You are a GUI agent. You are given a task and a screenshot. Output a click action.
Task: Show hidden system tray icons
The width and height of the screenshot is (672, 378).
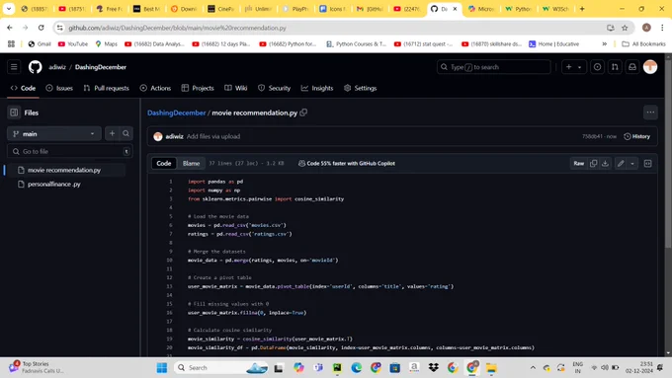pos(533,368)
